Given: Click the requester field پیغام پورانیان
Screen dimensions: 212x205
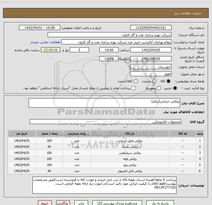Looking at the screenshot, I should pyautogui.click(x=116, y=42).
